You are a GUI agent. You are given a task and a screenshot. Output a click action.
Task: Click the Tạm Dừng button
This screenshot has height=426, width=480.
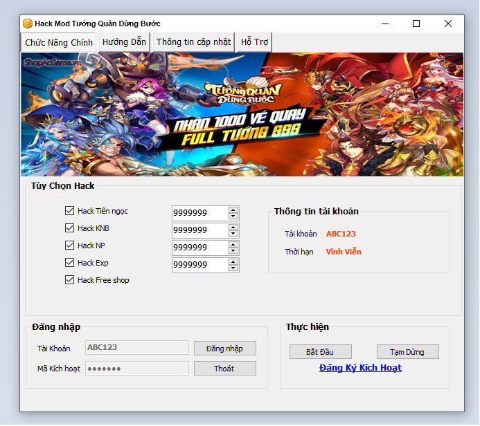(x=408, y=352)
